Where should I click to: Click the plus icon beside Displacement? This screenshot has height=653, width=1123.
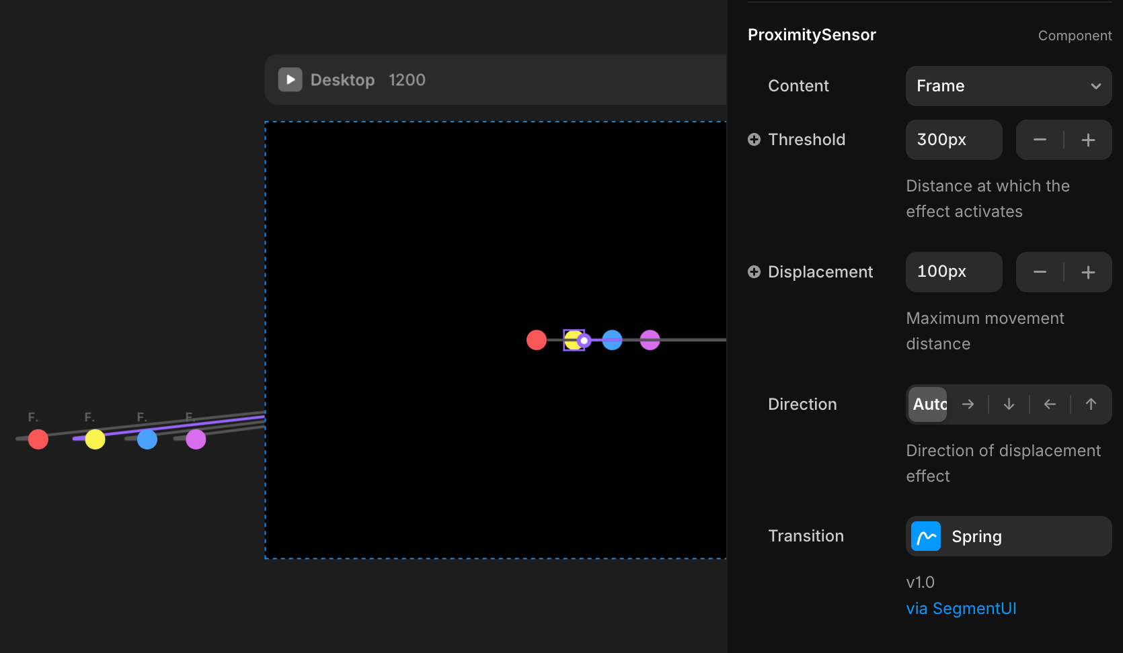pos(754,271)
